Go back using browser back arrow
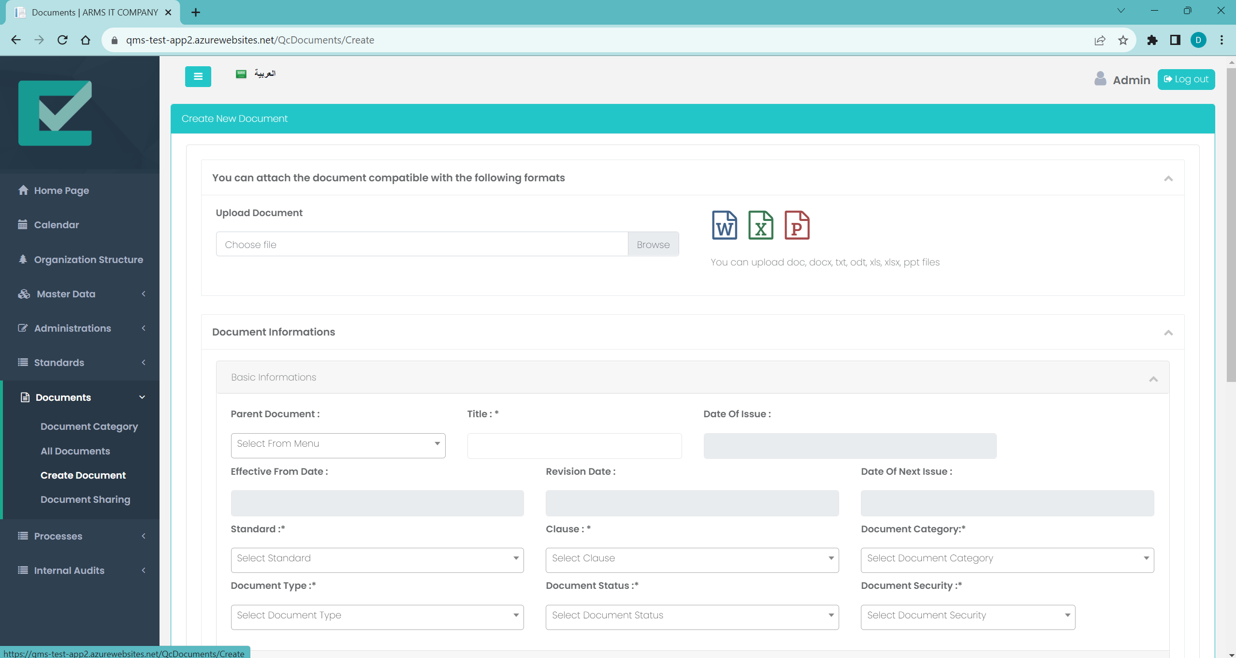Image resolution: width=1236 pixels, height=658 pixels. [16, 40]
